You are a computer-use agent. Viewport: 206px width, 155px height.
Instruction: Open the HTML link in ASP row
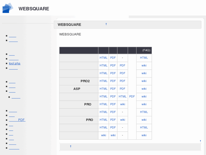[x=103, y=89]
